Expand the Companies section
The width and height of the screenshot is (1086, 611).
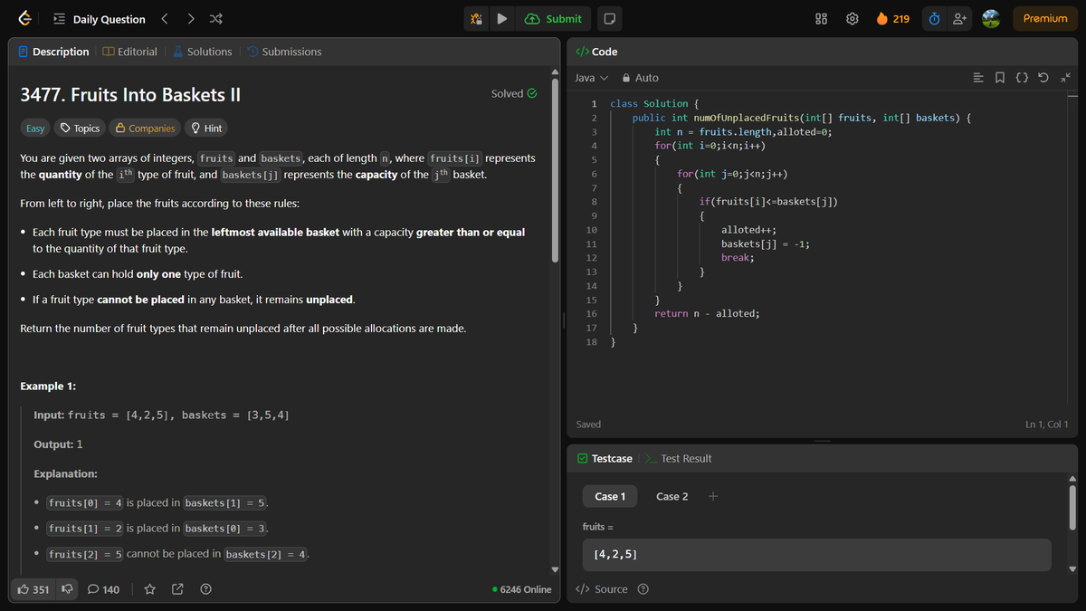(x=145, y=128)
